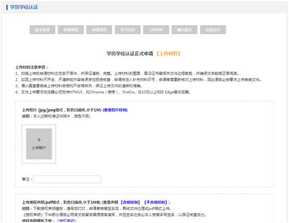
Task: Click the orange 【上传材料】 heading label
Action: 168,54
